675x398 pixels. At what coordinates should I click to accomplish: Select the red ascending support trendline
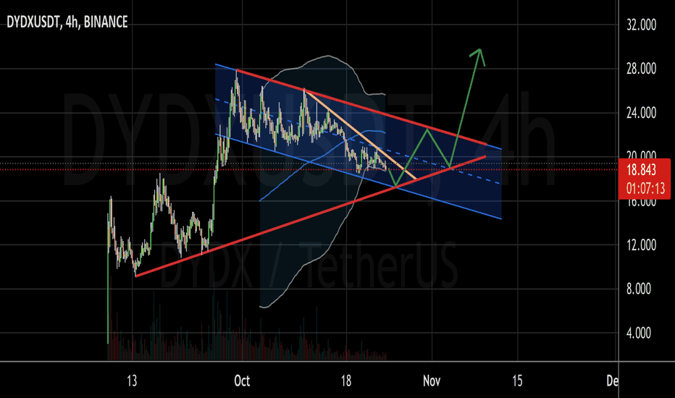pos(311,216)
